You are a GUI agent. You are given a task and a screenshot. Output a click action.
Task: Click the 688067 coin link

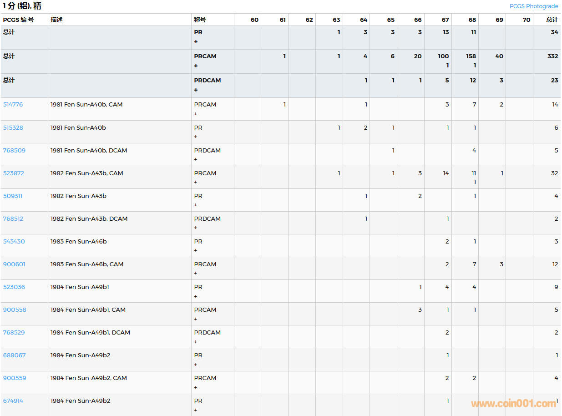point(14,355)
